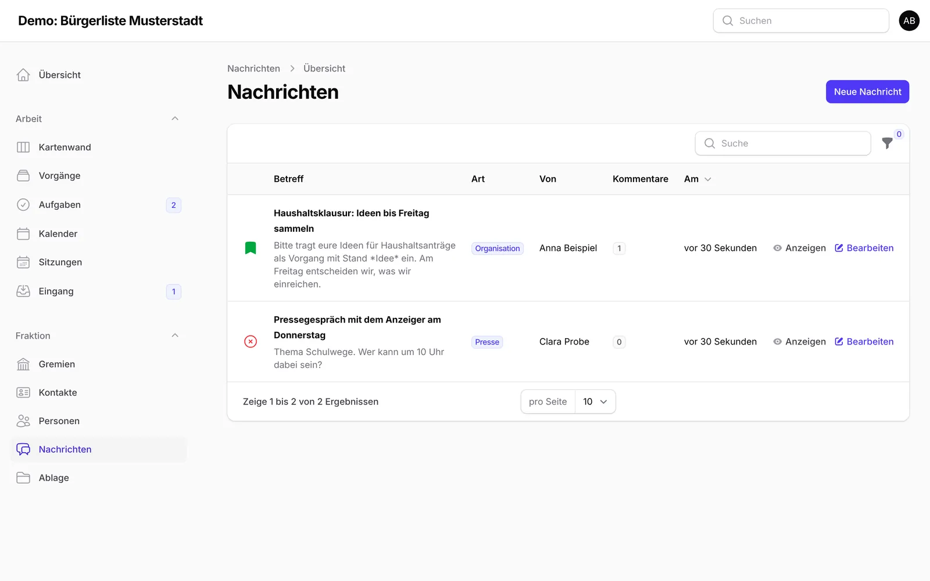
Task: Click the Personen people icon
Action: tap(23, 421)
